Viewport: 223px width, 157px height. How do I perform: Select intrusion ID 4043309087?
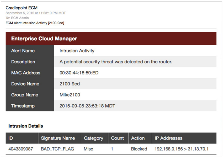pos(21,149)
